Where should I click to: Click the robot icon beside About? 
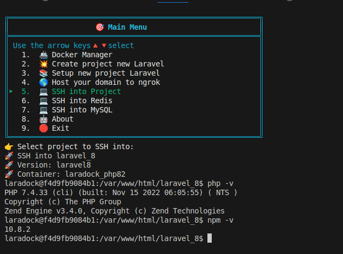44,119
